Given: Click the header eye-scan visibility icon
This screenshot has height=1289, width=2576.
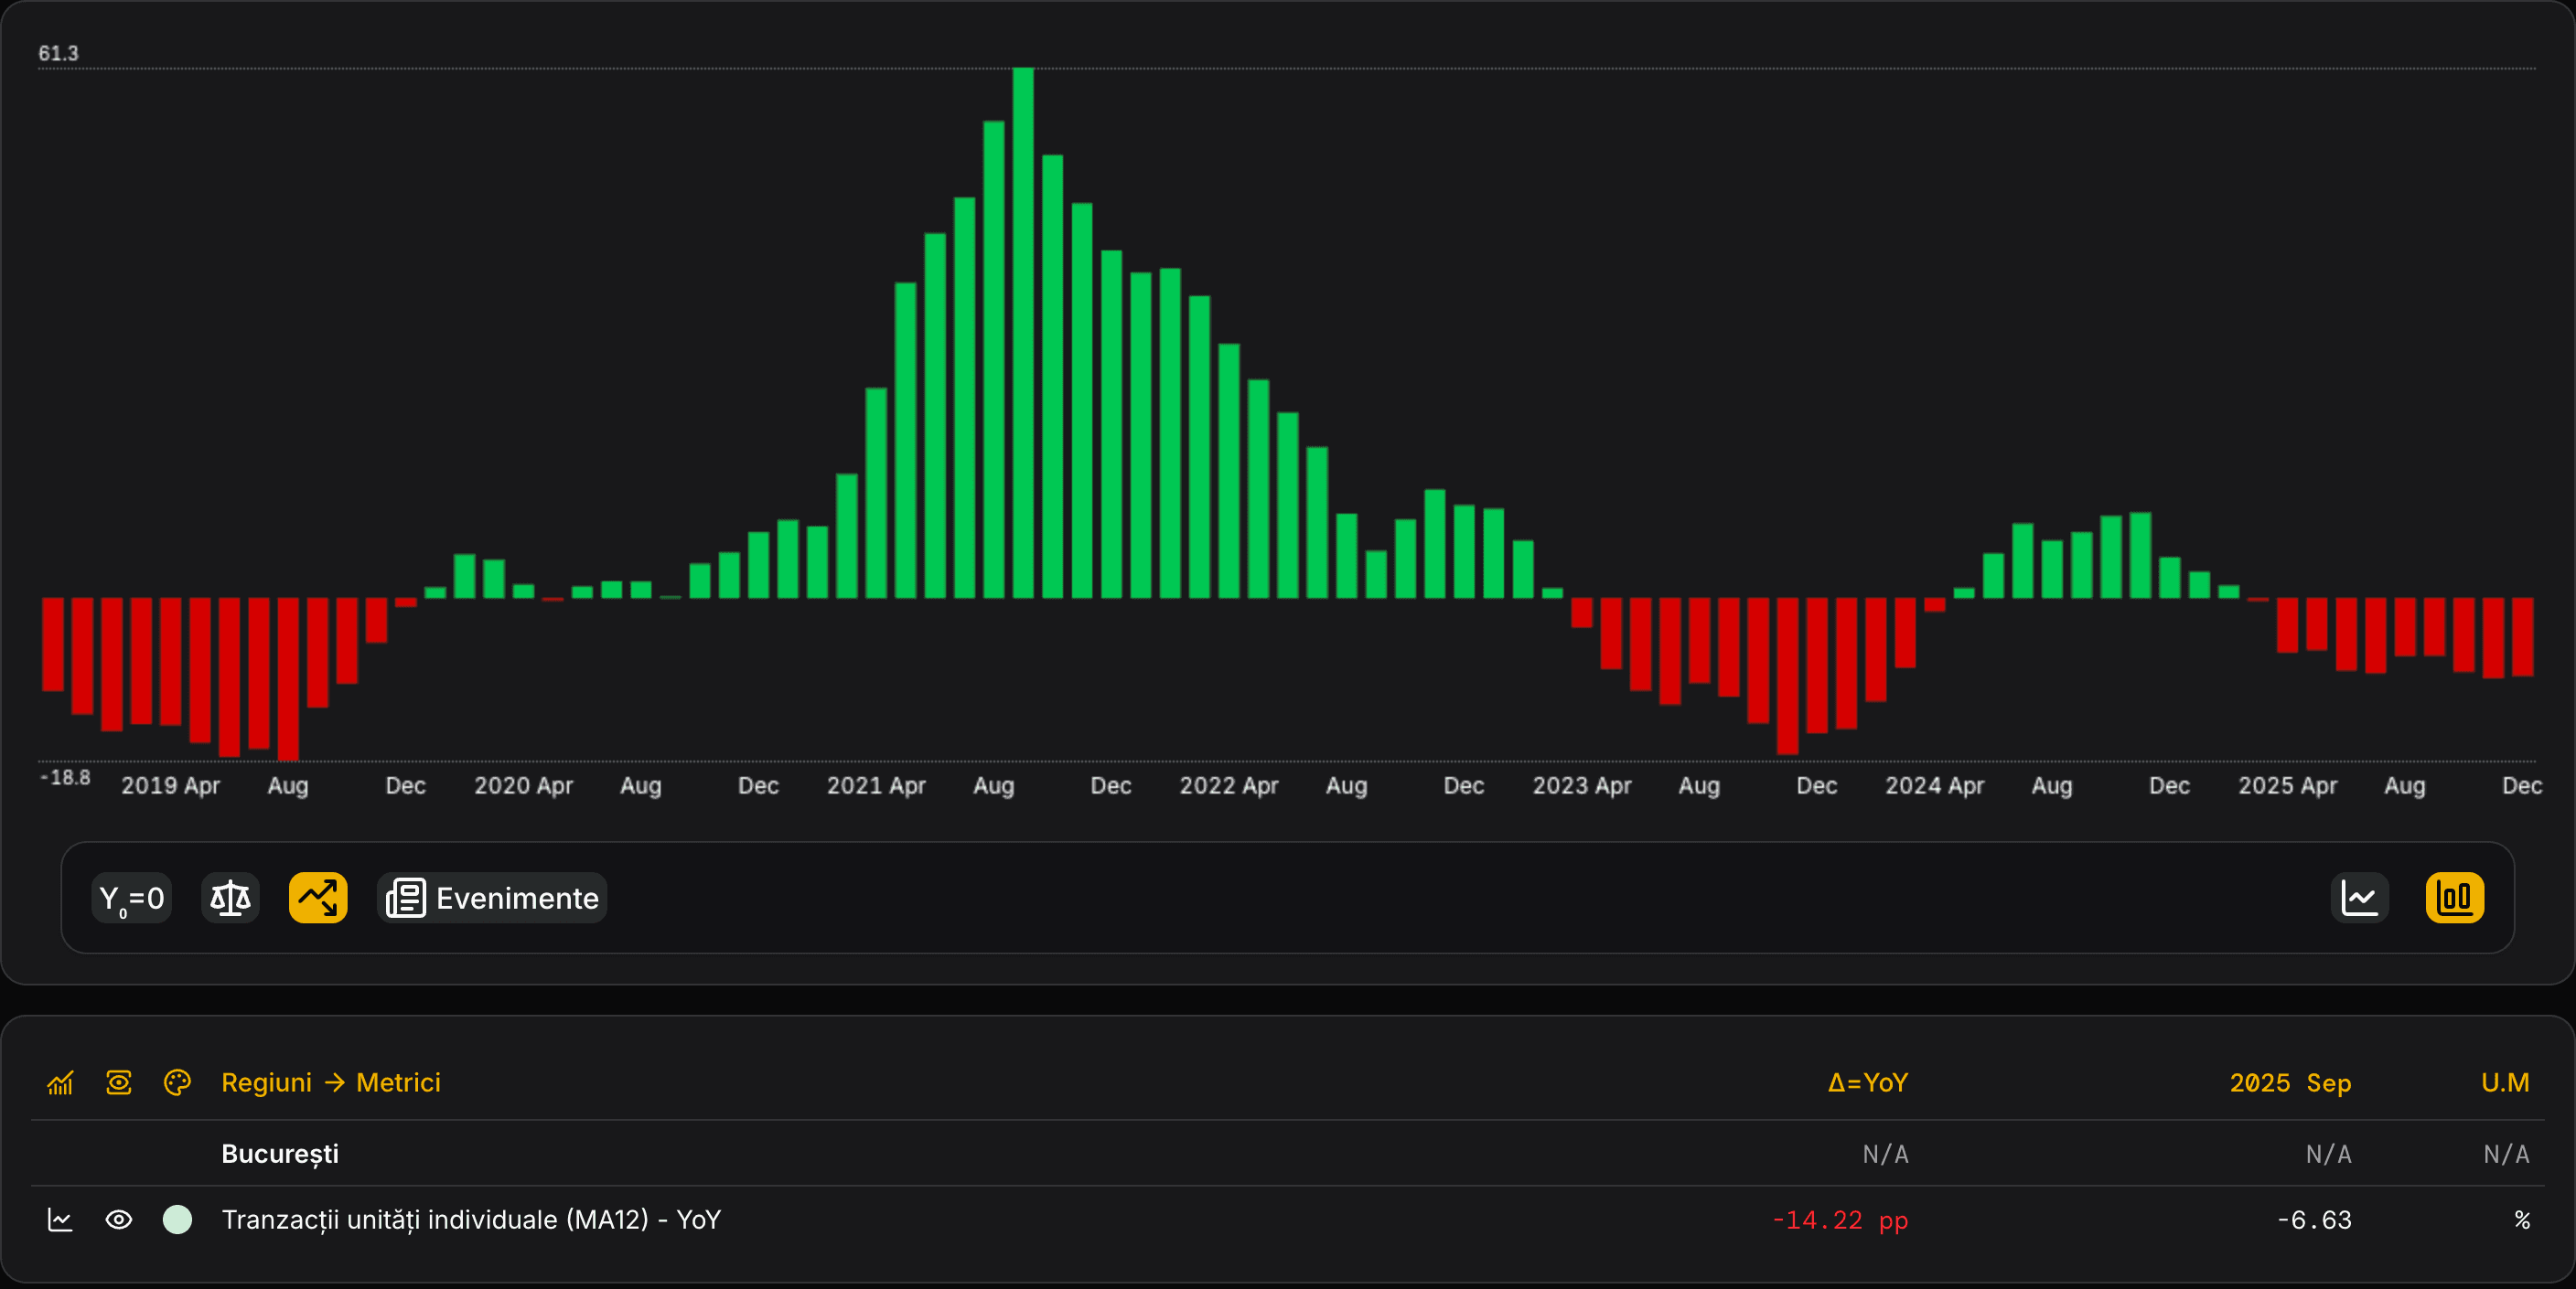Looking at the screenshot, I should (x=119, y=1082).
